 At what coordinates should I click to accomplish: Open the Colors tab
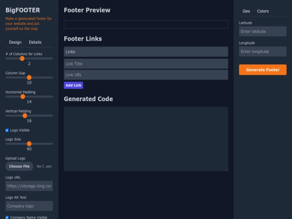tap(263, 11)
